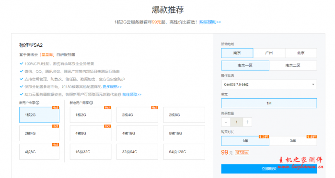Increase purchase quantity with plus button

pos(247,122)
